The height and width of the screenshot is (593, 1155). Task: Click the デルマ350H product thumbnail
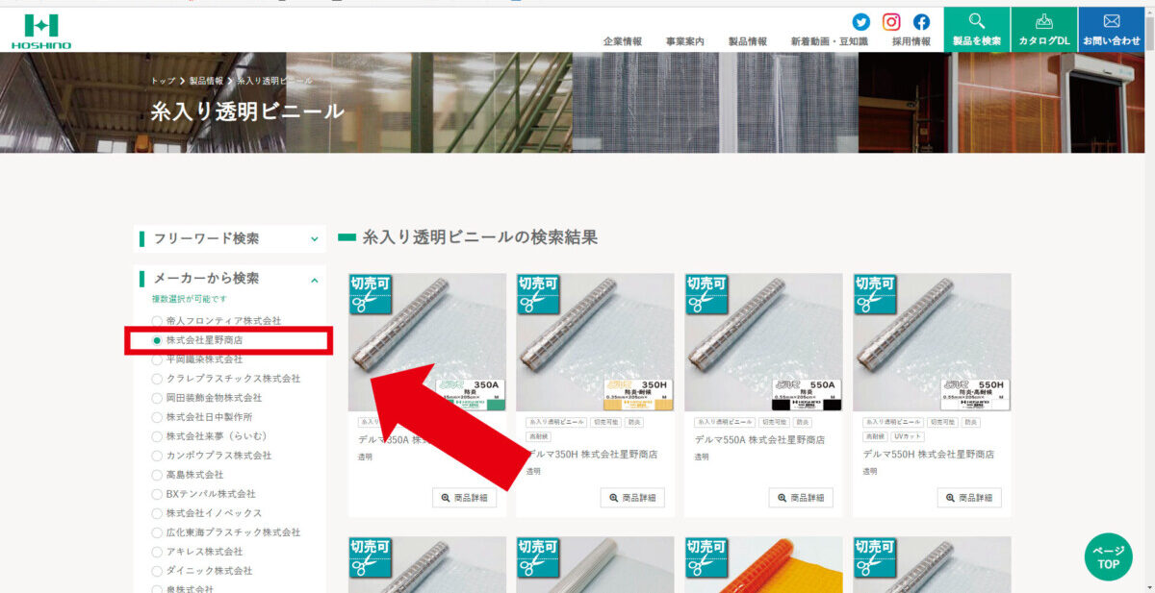tap(595, 342)
